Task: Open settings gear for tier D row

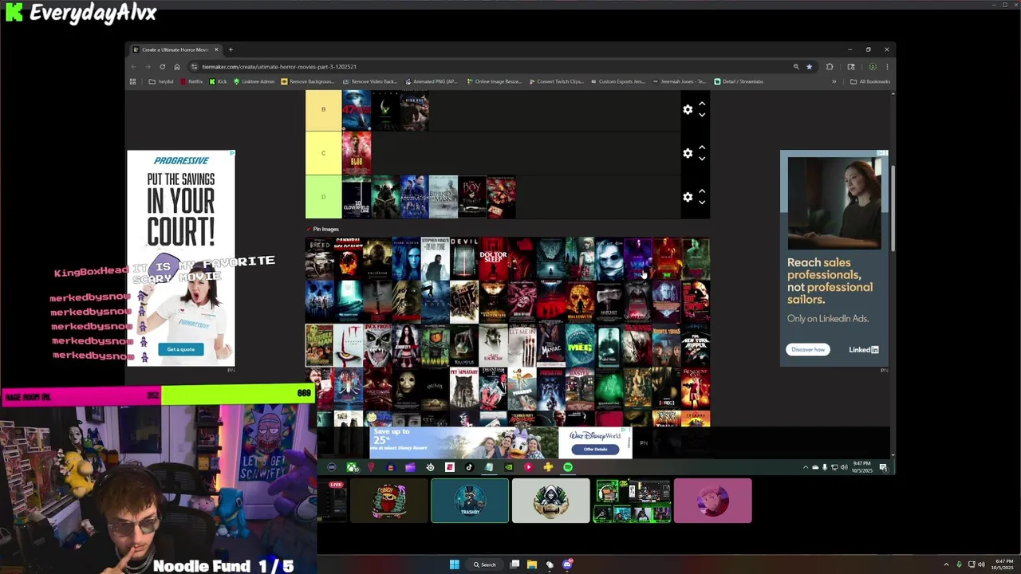Action: (688, 197)
